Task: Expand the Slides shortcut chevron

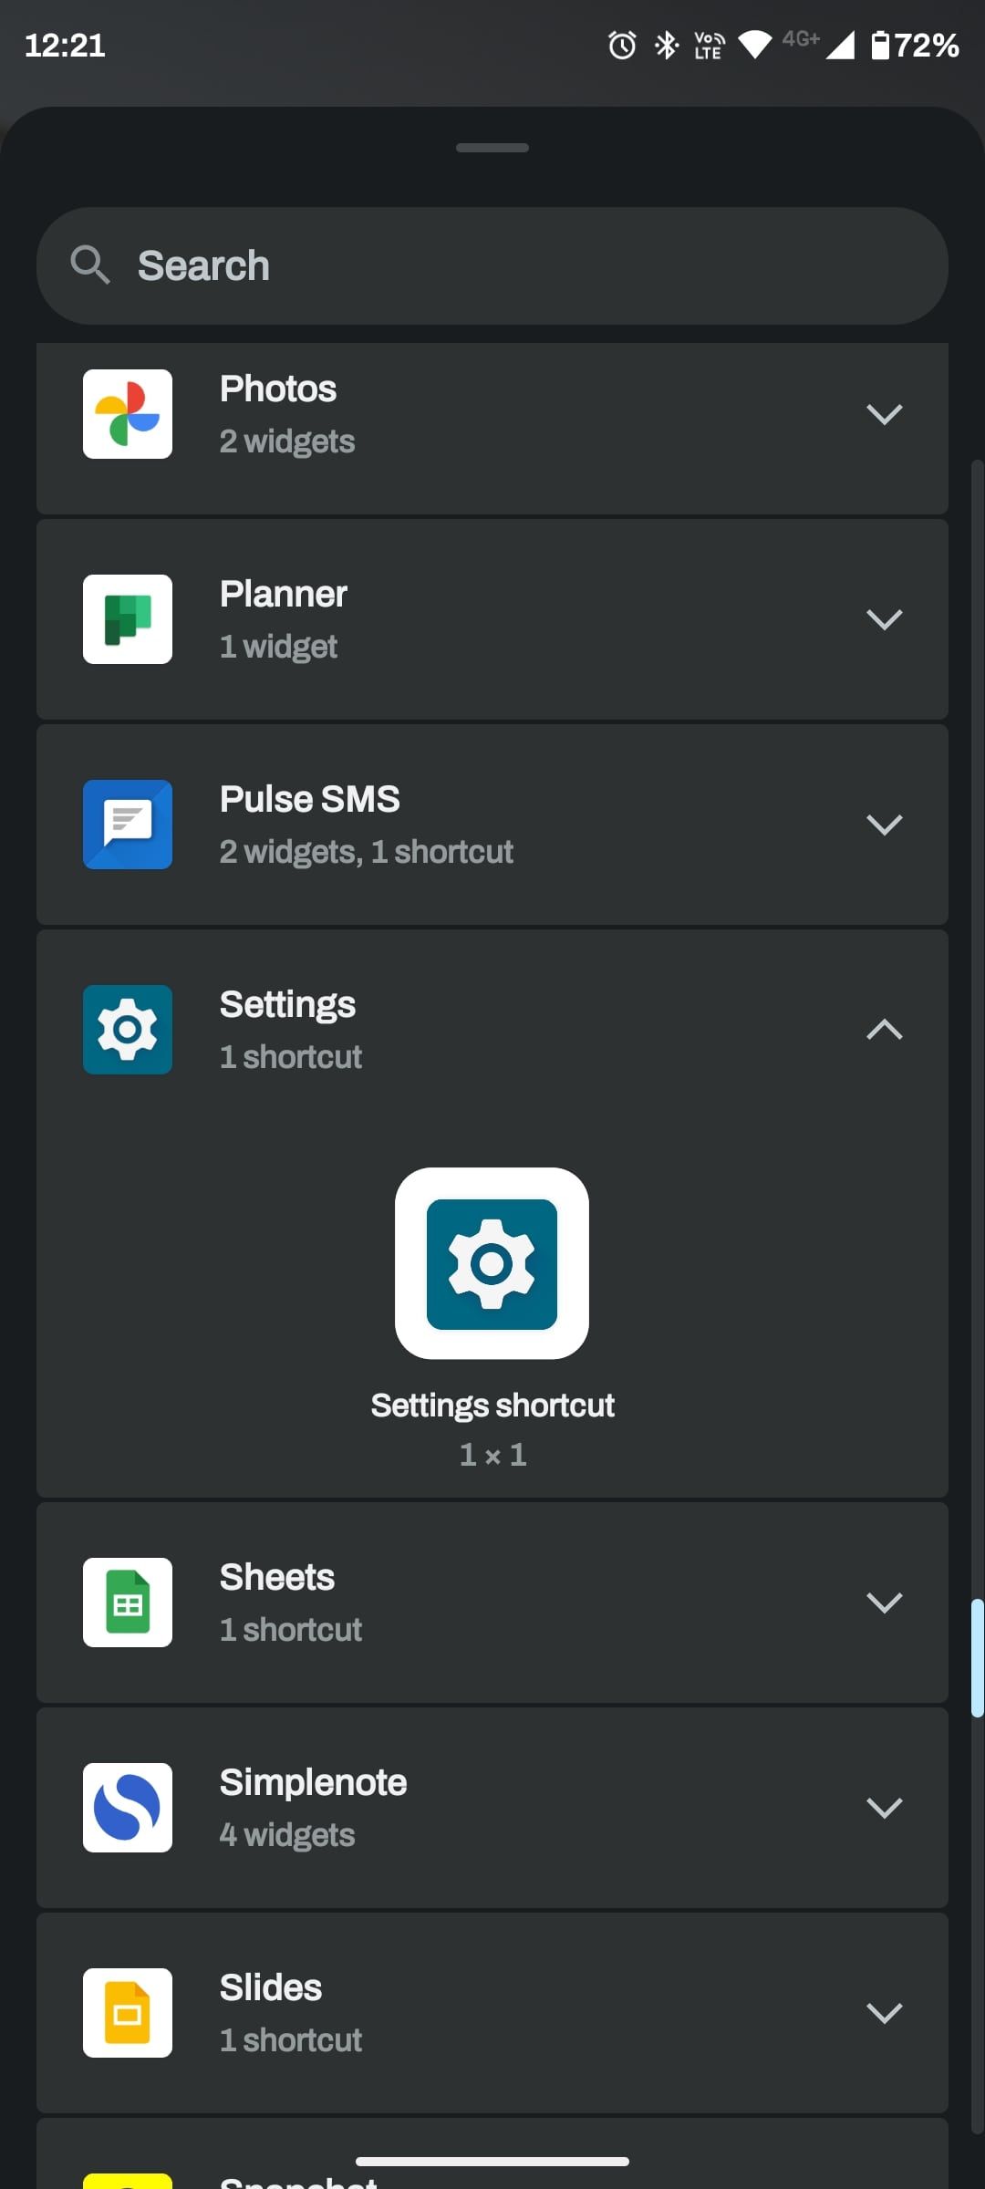Action: point(884,2013)
